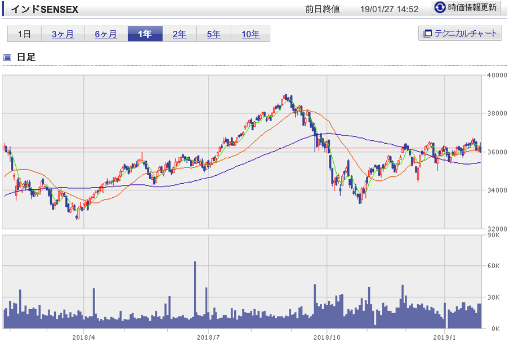Viewport: 508px width, 345px height.
Task: Select the active 1年 tab
Action: [x=144, y=34]
